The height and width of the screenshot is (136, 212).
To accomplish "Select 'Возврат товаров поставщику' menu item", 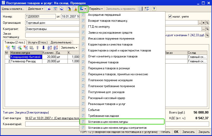I will point(122,21).
